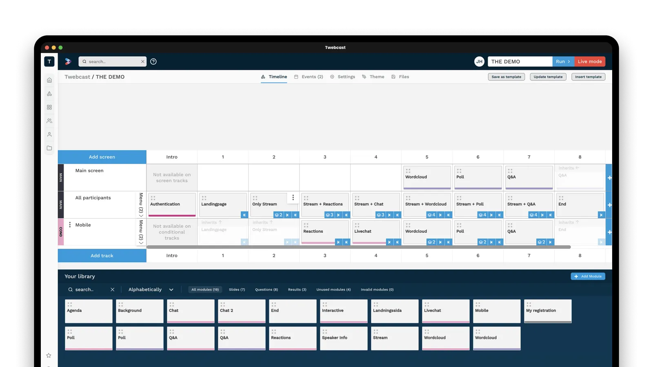Open the help question mark icon
Screen dimensions: 653x367
(153, 62)
